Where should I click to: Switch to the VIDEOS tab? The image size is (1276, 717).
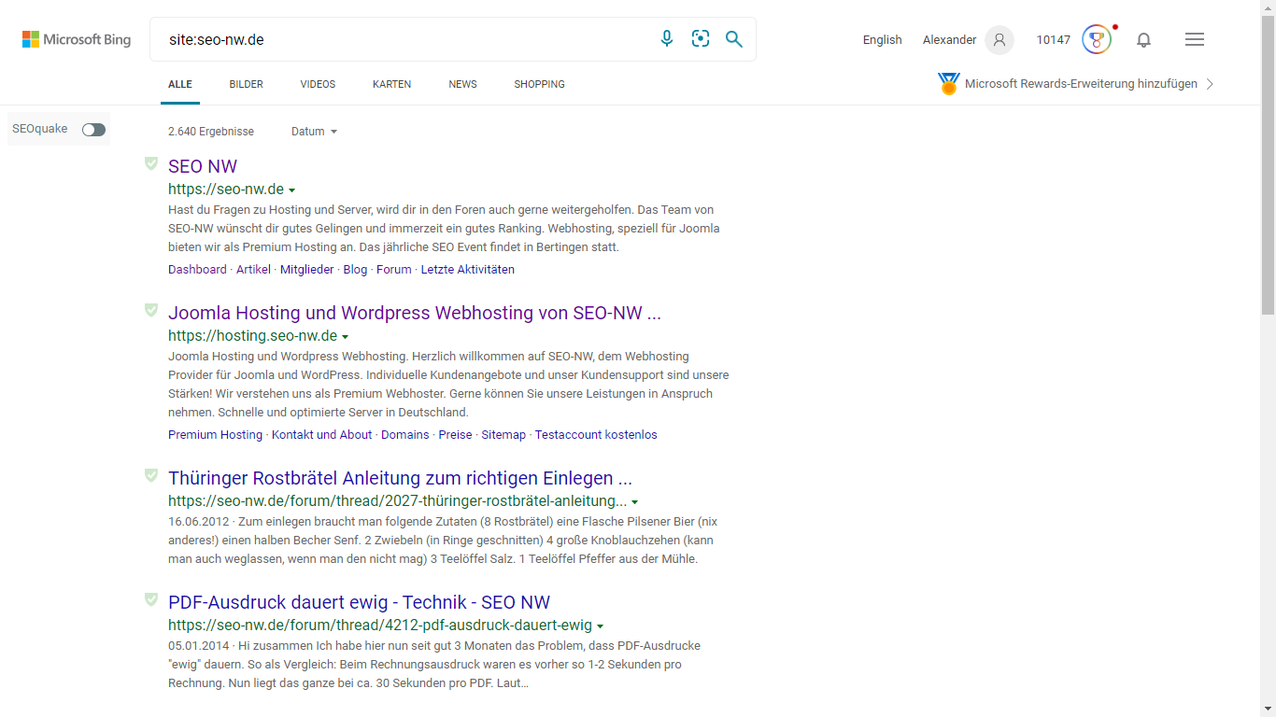point(318,84)
